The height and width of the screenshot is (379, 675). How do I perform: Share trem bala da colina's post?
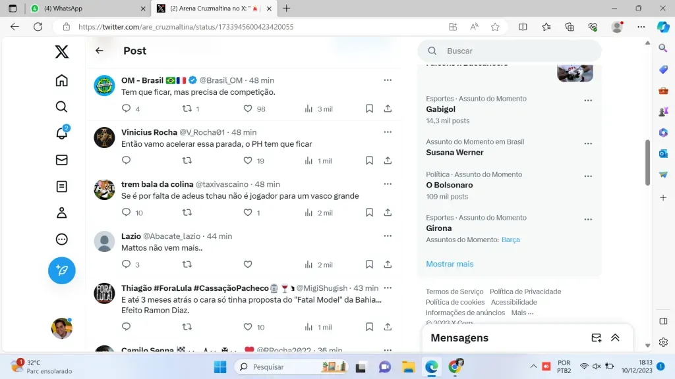click(388, 213)
